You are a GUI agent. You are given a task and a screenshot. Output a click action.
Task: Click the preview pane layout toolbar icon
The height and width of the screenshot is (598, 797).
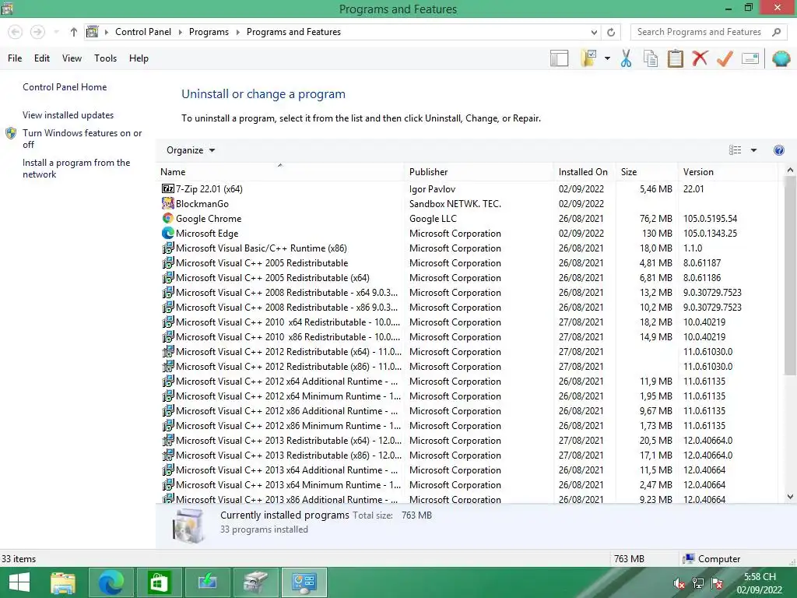(559, 58)
